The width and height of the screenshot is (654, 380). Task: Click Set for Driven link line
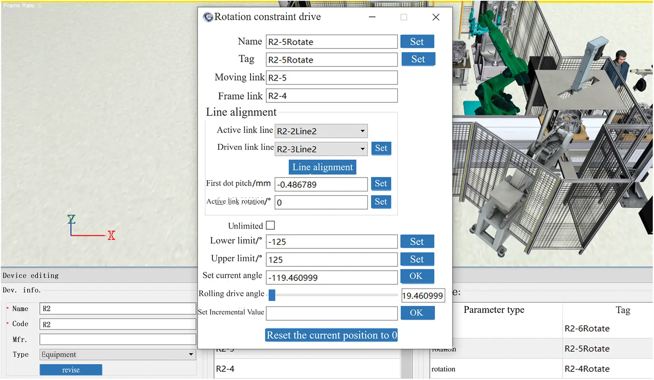tap(381, 149)
